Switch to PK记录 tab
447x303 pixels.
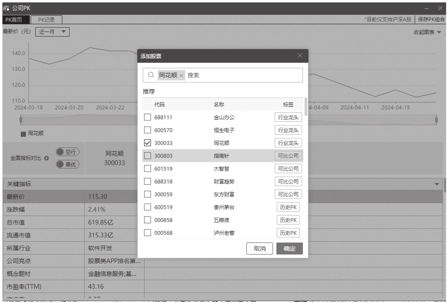click(x=47, y=20)
